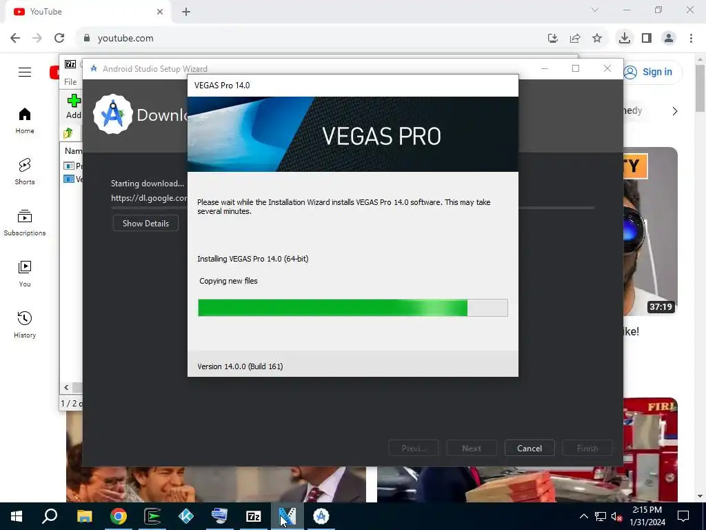This screenshot has width=706, height=530.
Task: Switch to Kodi in taskbar
Action: pyautogui.click(x=186, y=516)
